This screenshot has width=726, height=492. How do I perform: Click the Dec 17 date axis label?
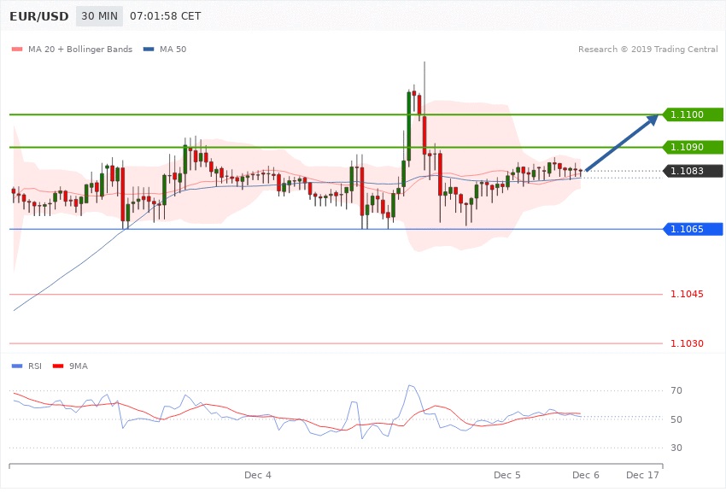coord(642,474)
